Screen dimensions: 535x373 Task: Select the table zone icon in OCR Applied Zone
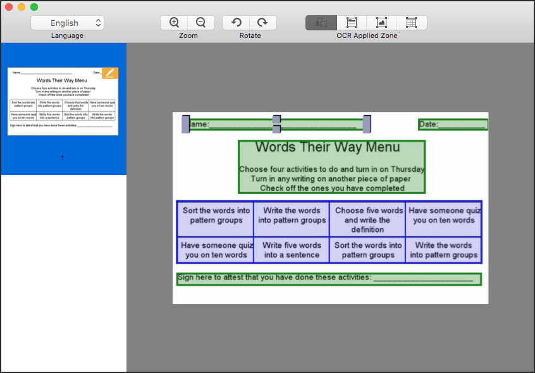coord(412,21)
